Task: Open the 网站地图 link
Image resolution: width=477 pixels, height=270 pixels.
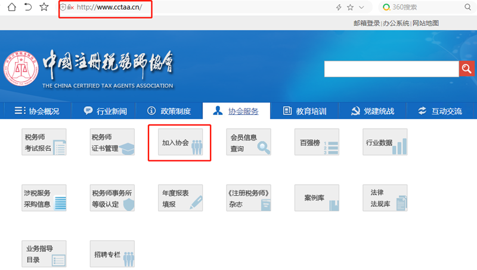Action: pos(425,23)
